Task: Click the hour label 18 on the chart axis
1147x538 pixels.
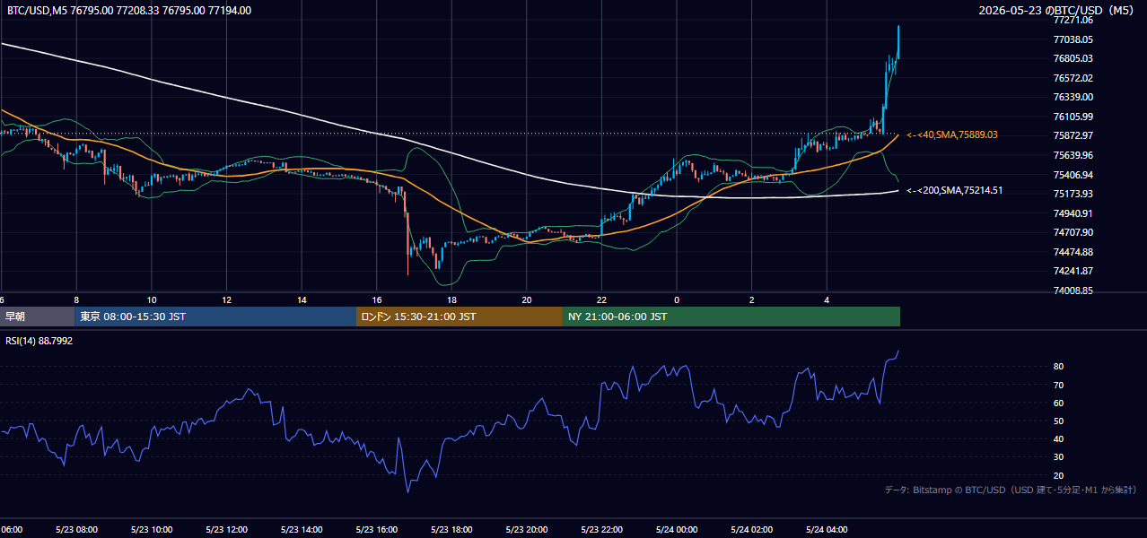Action: (x=451, y=299)
